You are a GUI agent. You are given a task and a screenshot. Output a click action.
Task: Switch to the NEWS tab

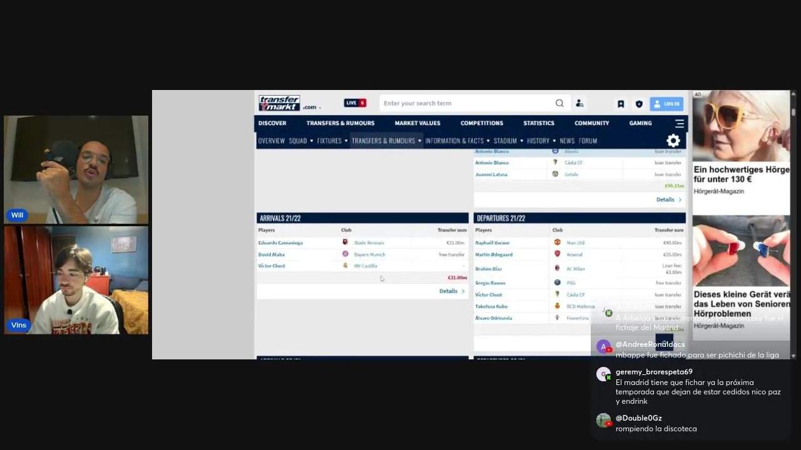click(567, 141)
